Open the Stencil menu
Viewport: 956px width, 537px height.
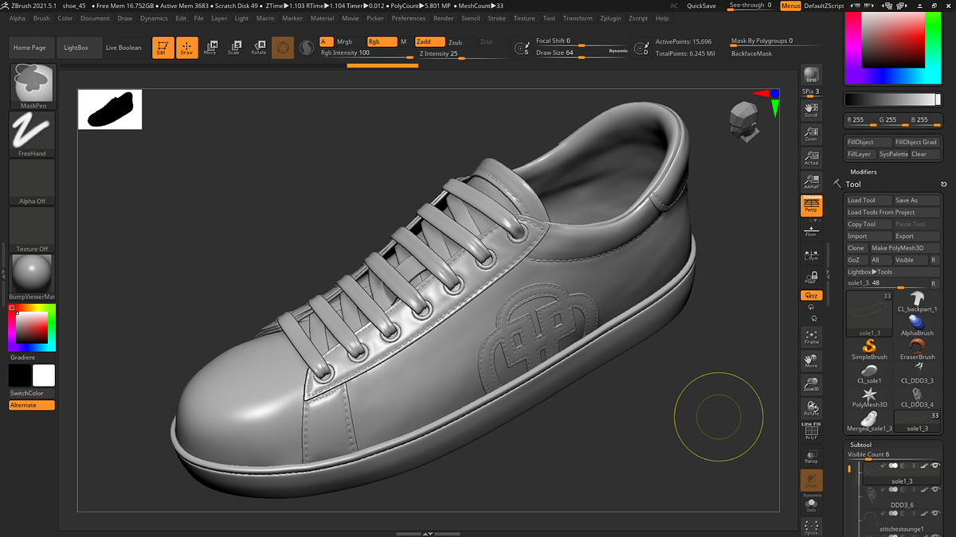[471, 18]
